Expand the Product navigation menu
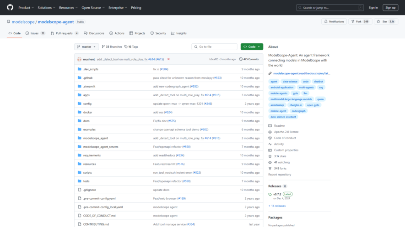This screenshot has width=405, height=227. tap(26, 8)
